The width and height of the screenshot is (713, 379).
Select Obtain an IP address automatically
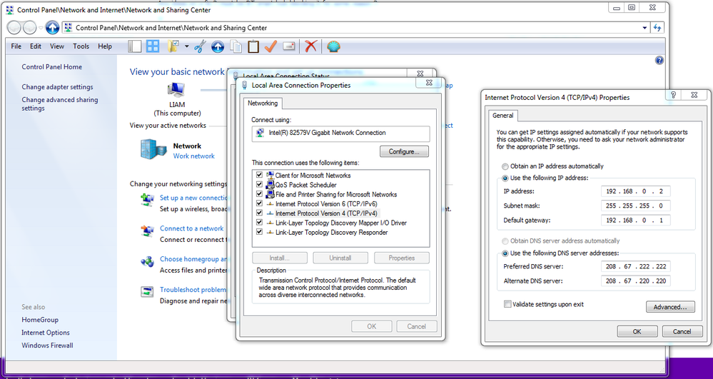coord(505,166)
